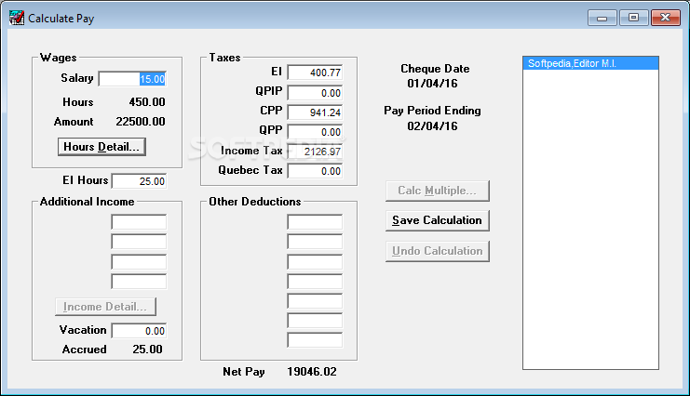The image size is (690, 396).
Task: Click the Hours value 450.00
Action: tap(147, 102)
